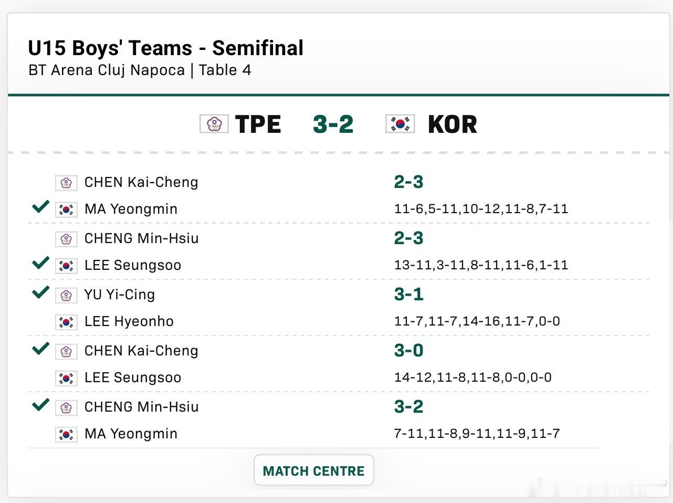
Task: Click flag beside CHEN Kai-Cheng in first match
Action: coord(66,183)
